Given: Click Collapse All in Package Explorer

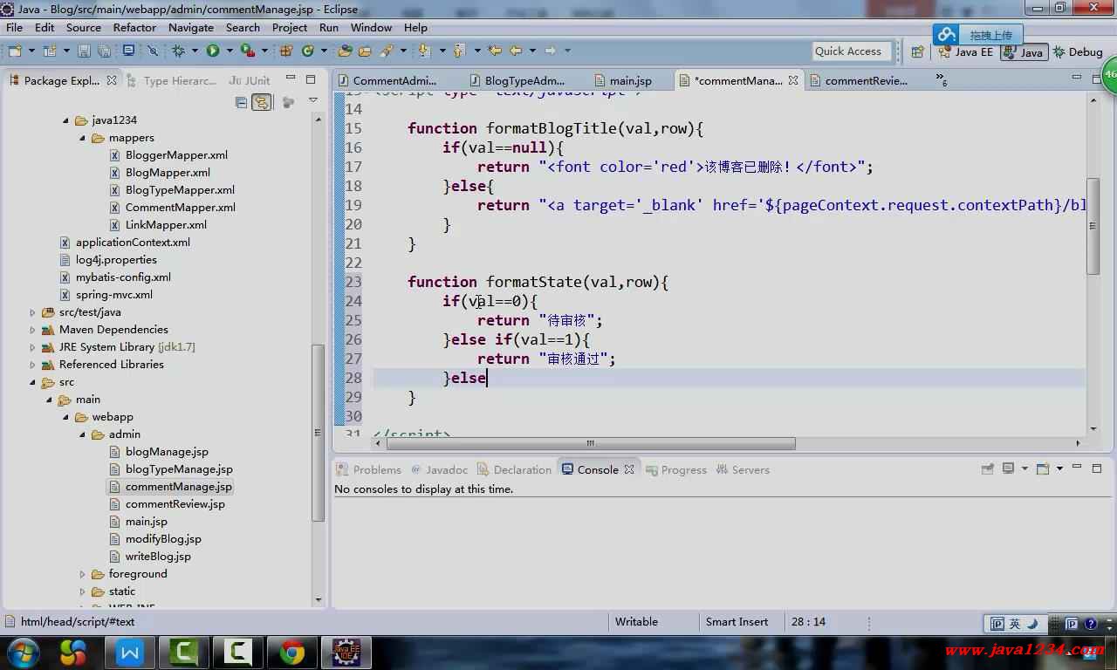Looking at the screenshot, I should pos(242,103).
